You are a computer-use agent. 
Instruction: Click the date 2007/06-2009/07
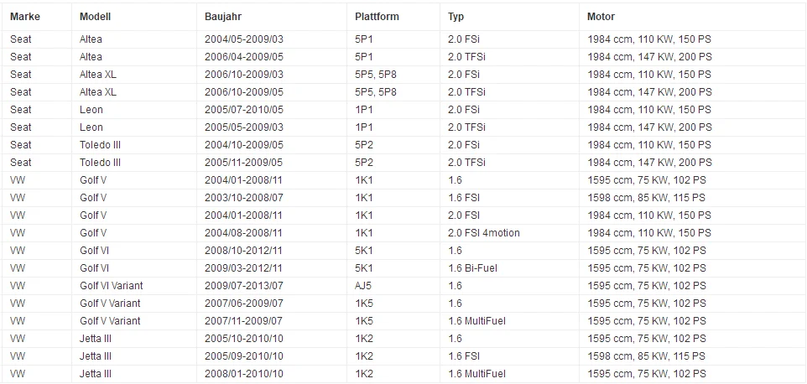[244, 304]
